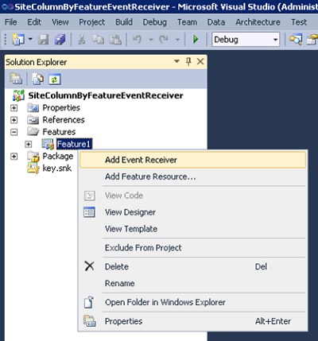Click the Save All toolbar icon
Image resolution: width=318 pixels, height=341 pixels.
click(x=60, y=40)
